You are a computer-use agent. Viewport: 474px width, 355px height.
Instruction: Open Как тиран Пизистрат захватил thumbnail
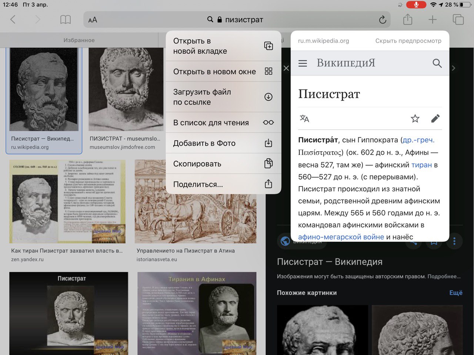click(67, 202)
